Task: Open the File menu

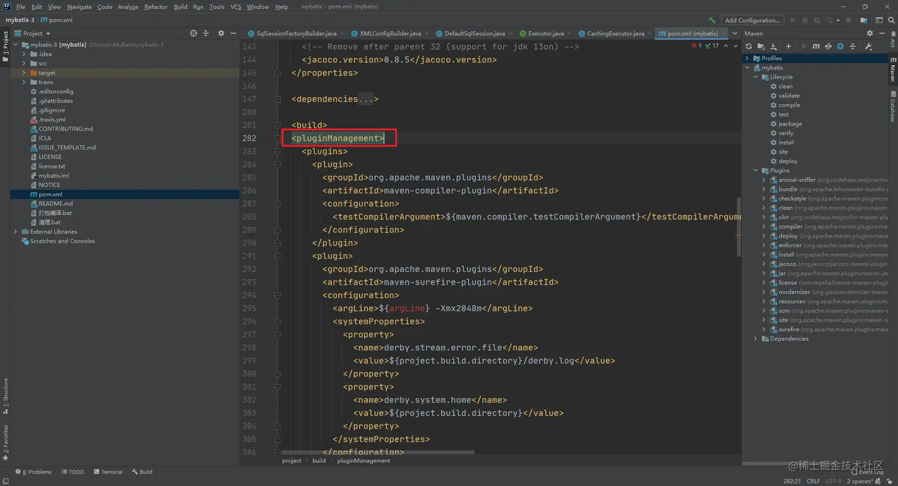Action: (21, 7)
